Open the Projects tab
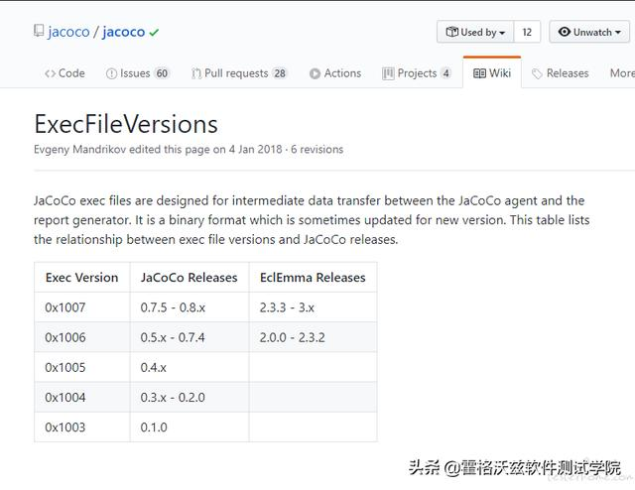Screen dimensions: 635x490 (417, 73)
